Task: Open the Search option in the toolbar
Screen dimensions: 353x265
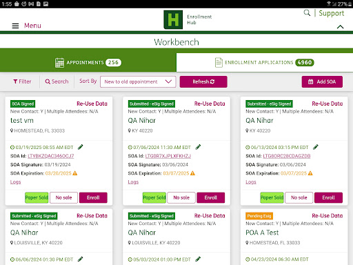Action: [x=57, y=81]
